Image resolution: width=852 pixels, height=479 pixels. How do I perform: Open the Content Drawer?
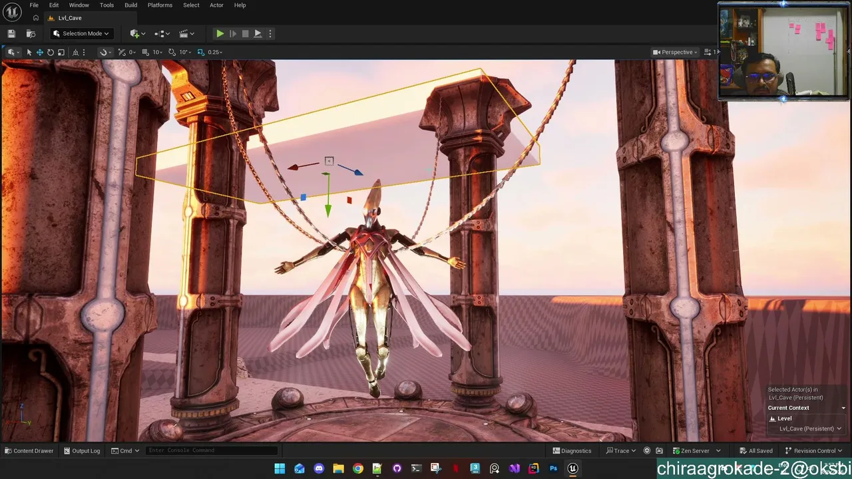click(x=29, y=450)
